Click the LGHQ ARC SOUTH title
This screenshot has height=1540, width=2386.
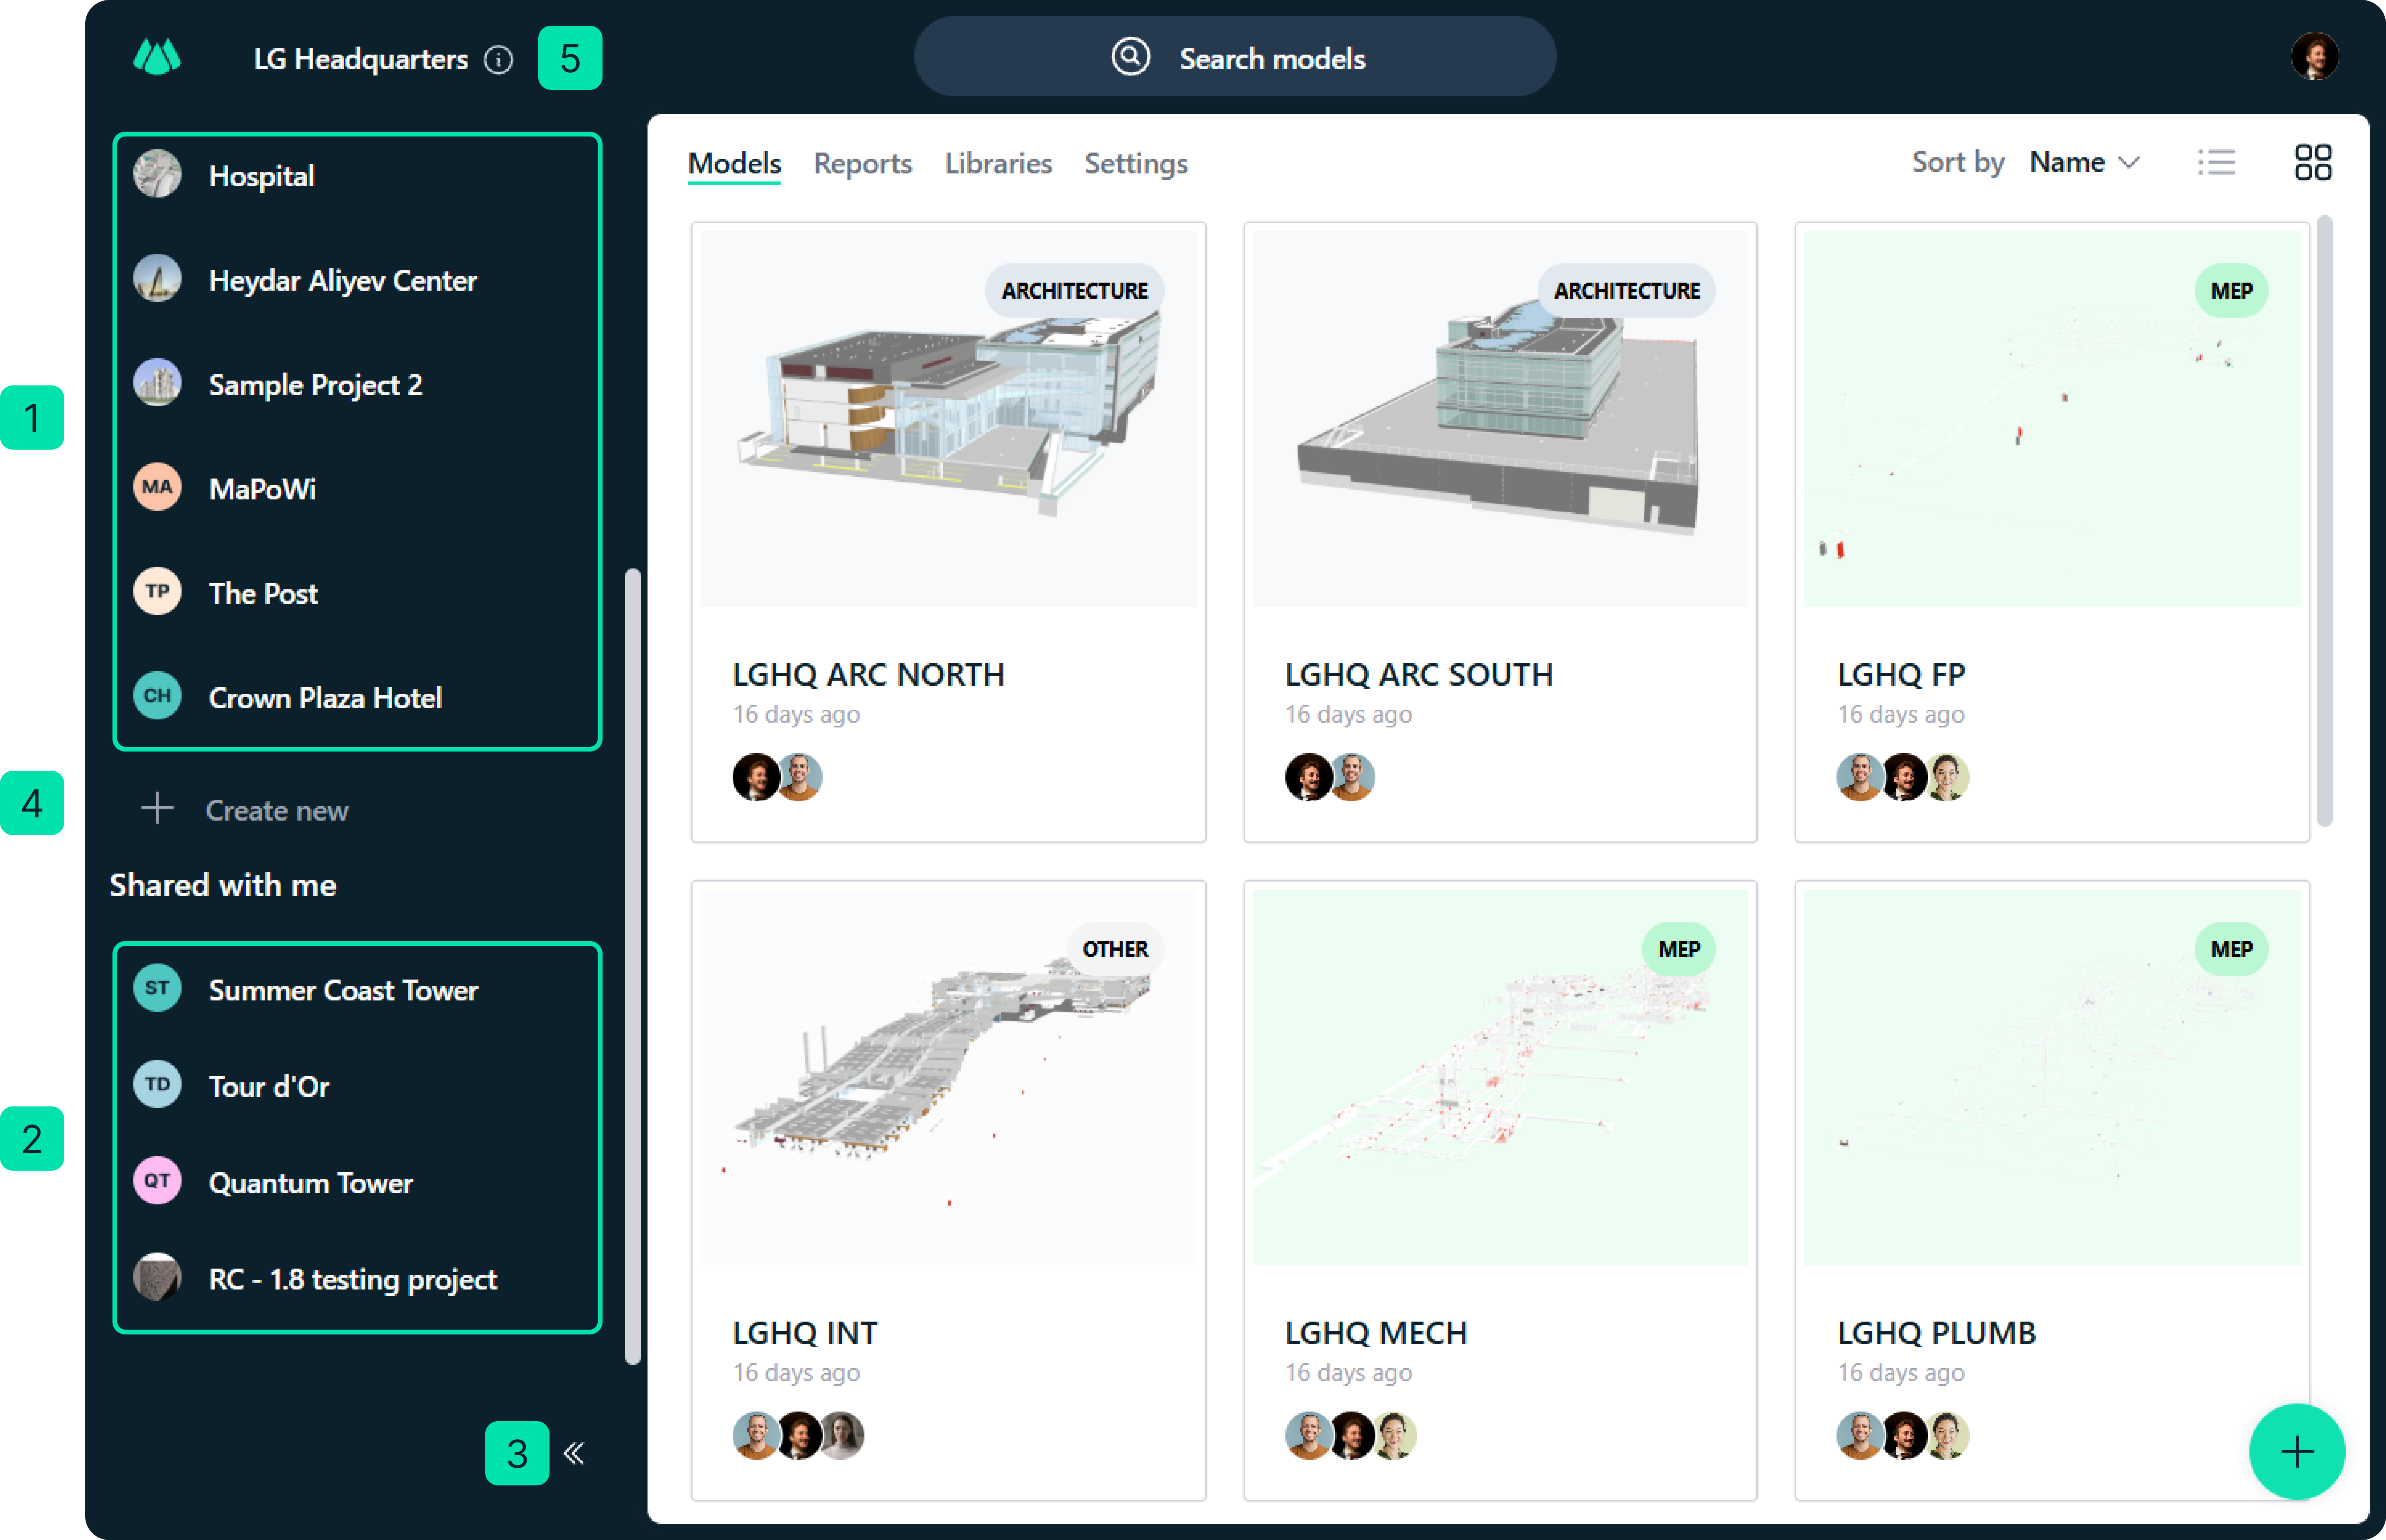click(x=1419, y=675)
